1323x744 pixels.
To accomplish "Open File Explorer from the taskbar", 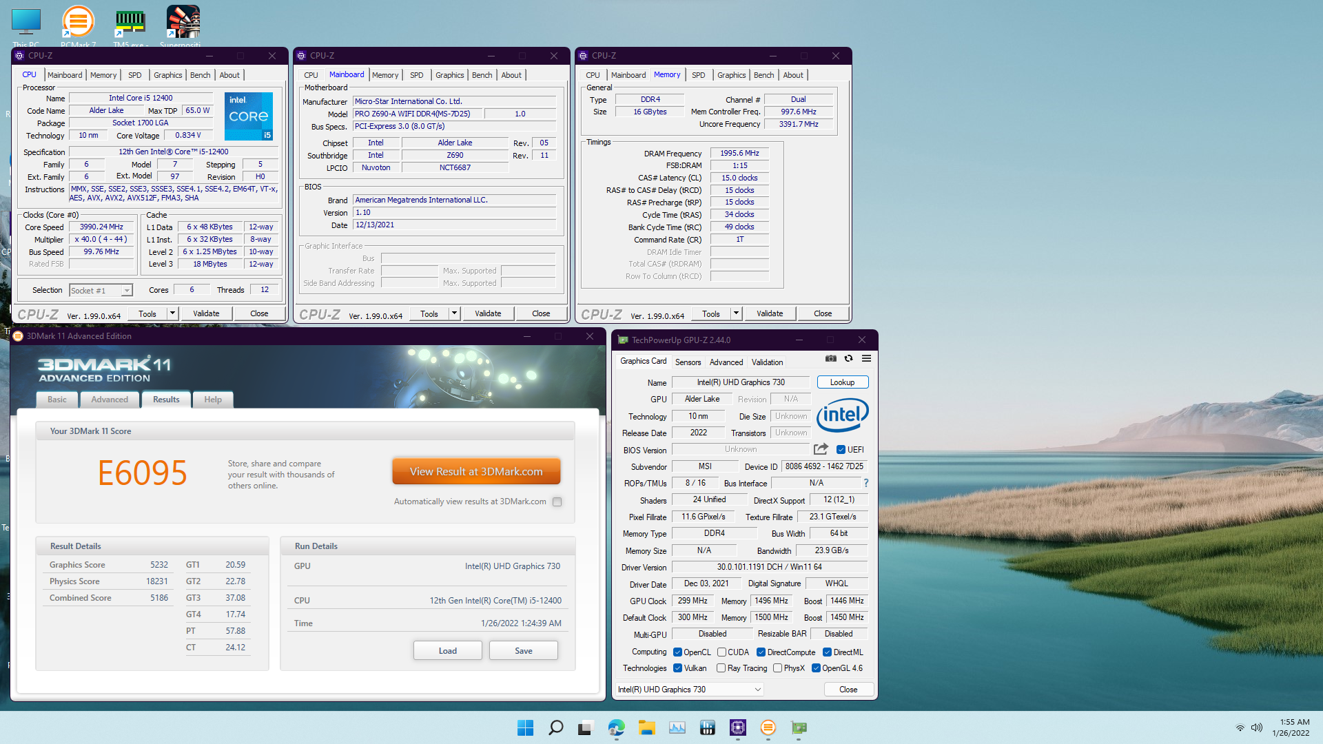I will 646,727.
